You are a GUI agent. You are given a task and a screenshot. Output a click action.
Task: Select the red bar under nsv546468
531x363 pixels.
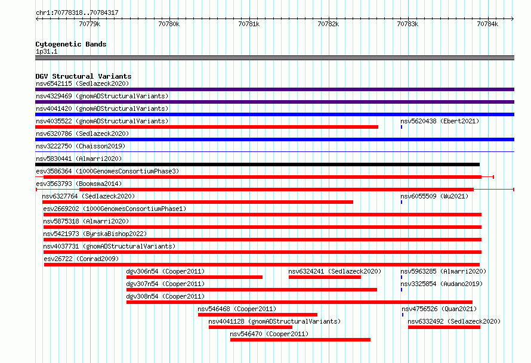click(258, 315)
